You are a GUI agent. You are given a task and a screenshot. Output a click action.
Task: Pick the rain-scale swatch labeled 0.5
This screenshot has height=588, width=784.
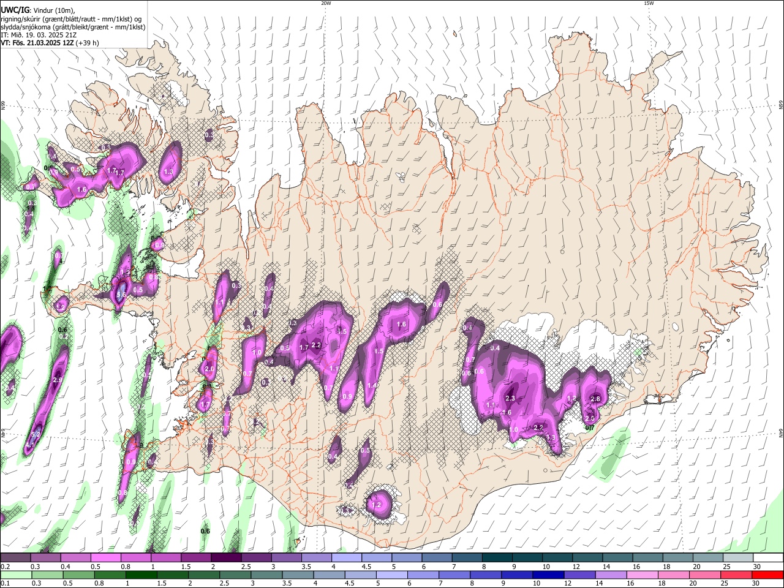tap(78, 575)
